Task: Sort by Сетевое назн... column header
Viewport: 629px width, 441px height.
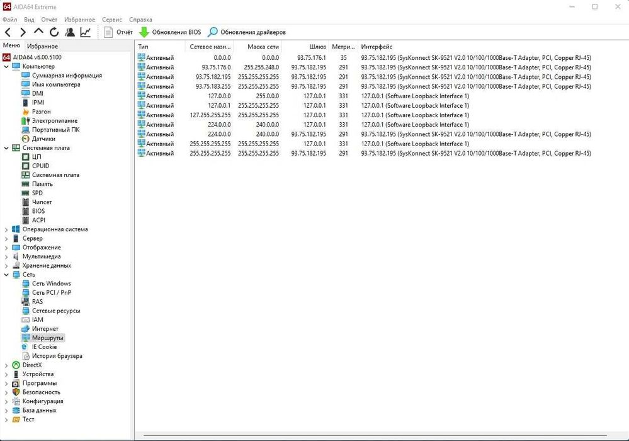Action: coord(209,47)
